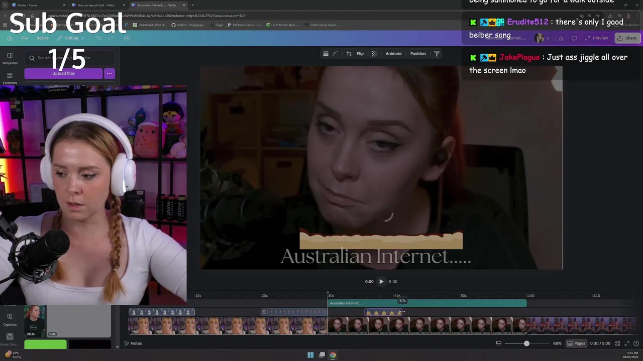Open the analytics bar chart icon

(x=561, y=38)
